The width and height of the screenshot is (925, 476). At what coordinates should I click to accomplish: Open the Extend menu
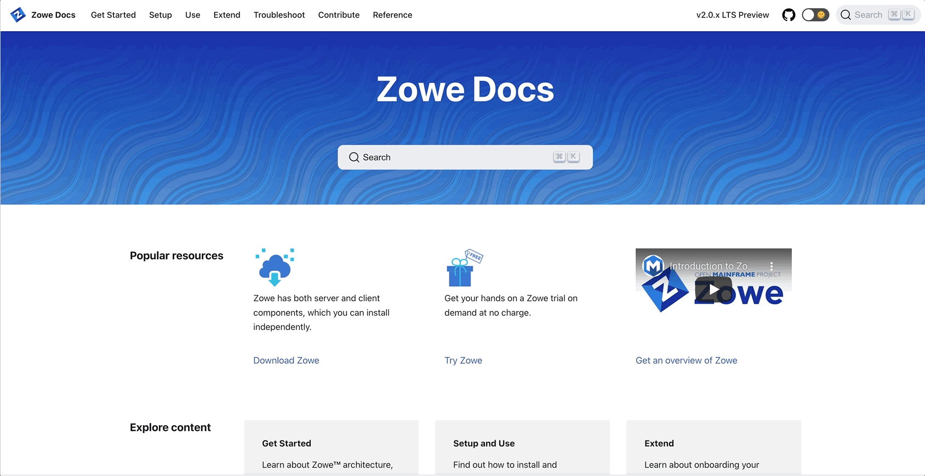click(227, 15)
